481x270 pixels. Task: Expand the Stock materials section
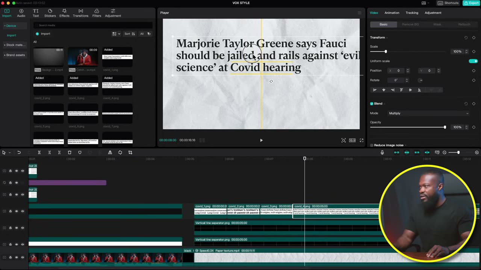point(14,45)
